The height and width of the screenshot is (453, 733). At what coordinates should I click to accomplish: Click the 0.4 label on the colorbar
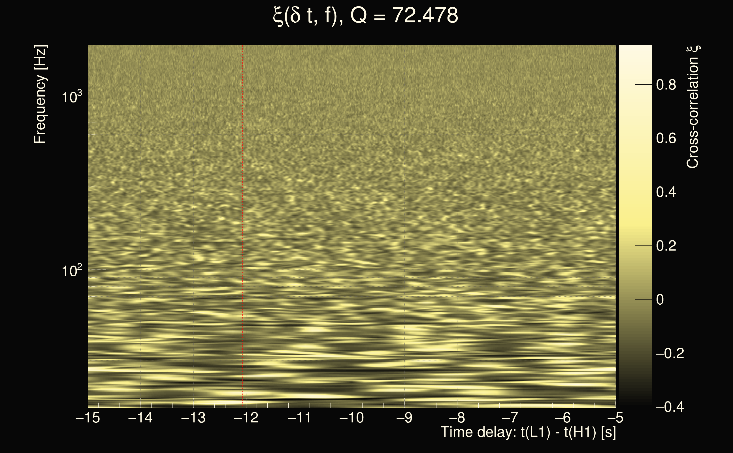pyautogui.click(x=666, y=192)
